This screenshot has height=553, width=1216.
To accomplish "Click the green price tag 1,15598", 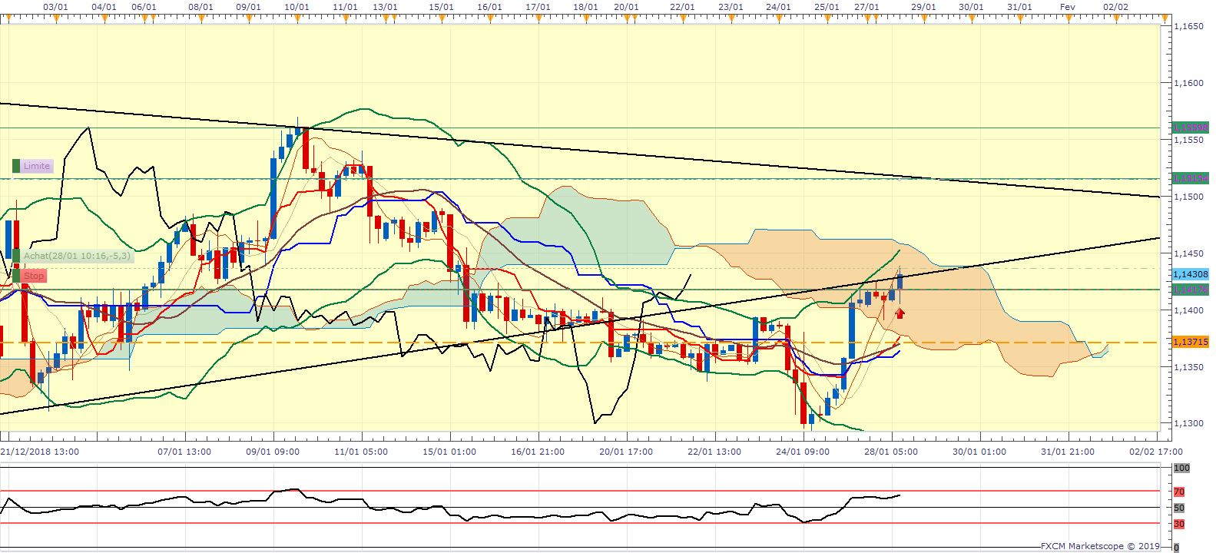I will tap(1190, 127).
